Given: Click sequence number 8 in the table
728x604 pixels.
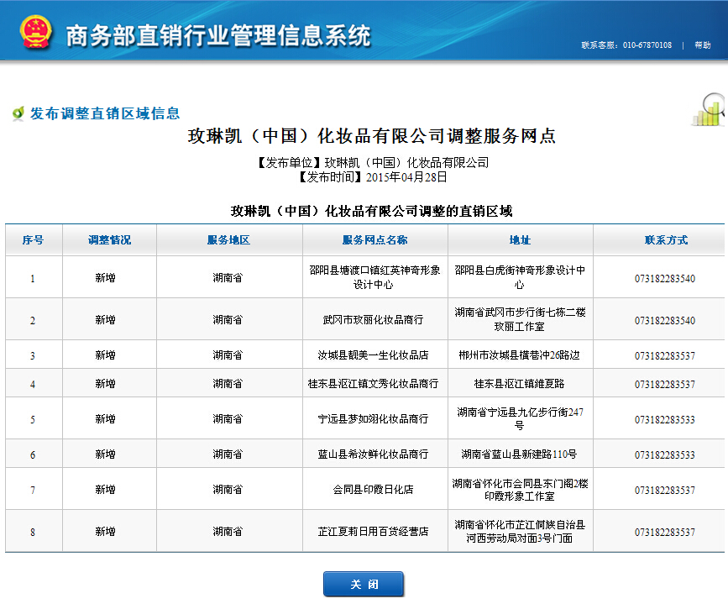Looking at the screenshot, I should click(33, 532).
